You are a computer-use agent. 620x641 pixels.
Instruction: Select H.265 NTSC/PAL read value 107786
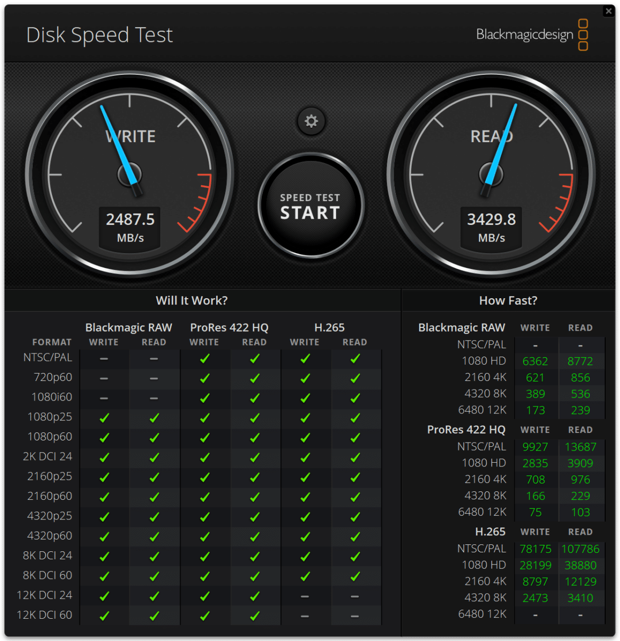[x=580, y=549]
